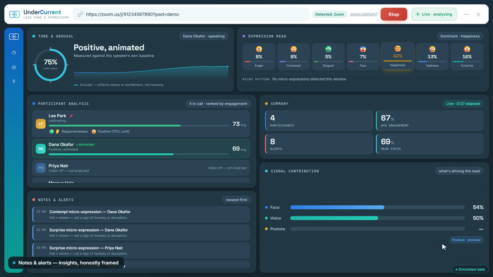Select the Priya Nair participant row
The image size is (493, 277).
click(141, 168)
